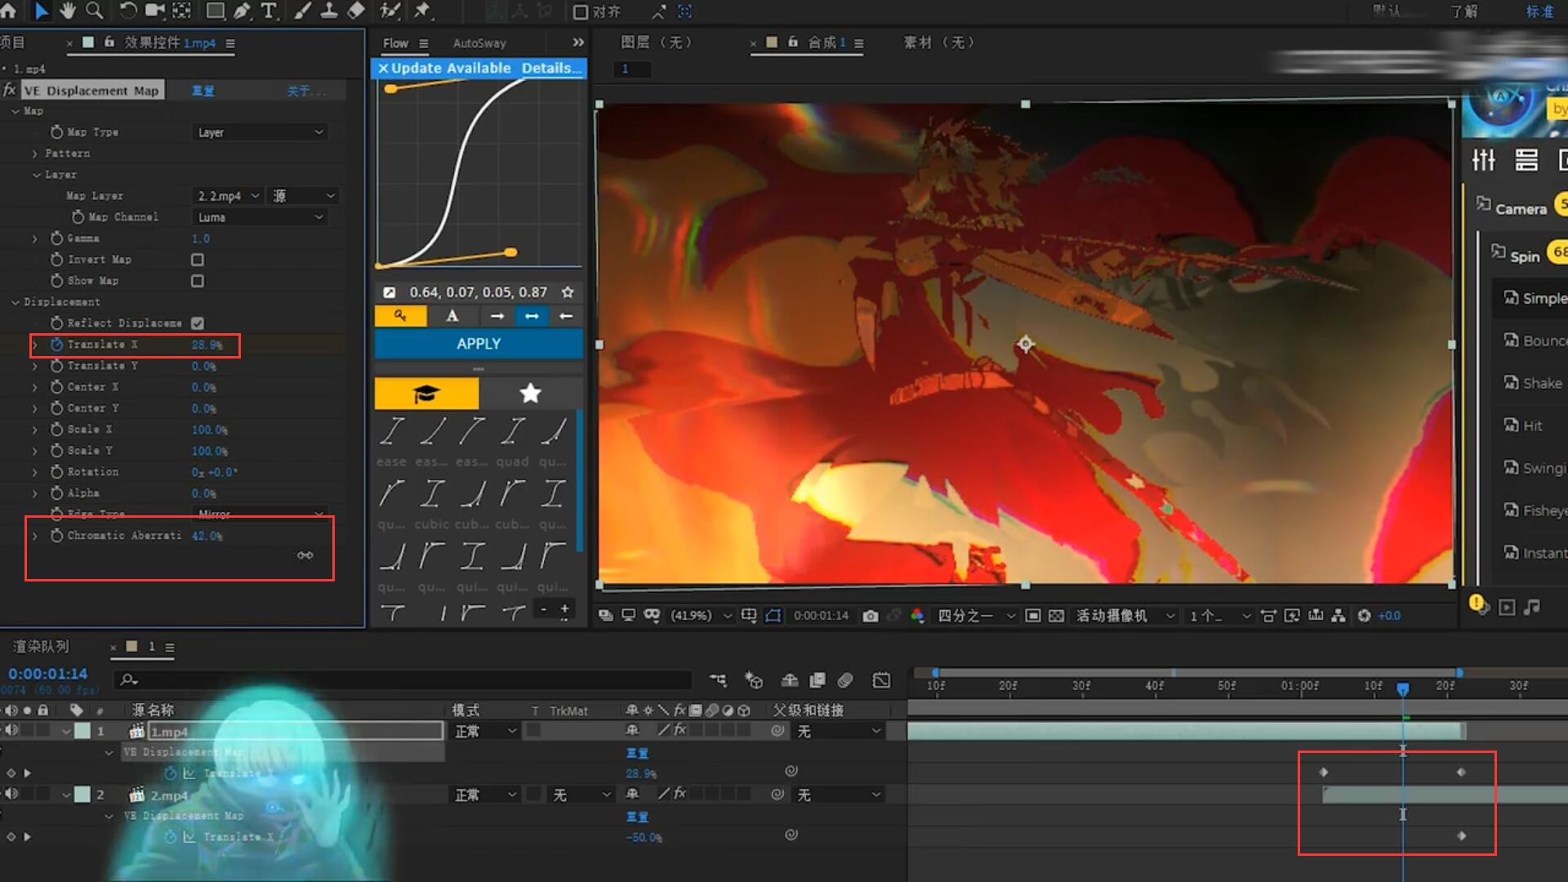Switch to the 素材 (无) footage tab
The height and width of the screenshot is (882, 1568).
(938, 42)
